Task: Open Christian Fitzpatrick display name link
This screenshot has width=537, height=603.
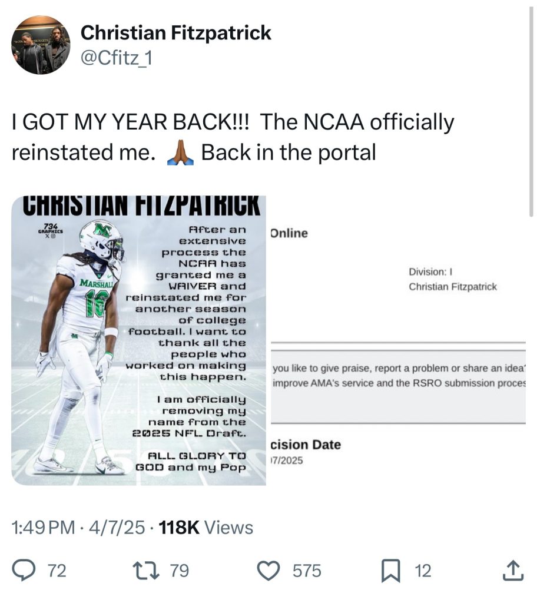Action: [x=176, y=32]
